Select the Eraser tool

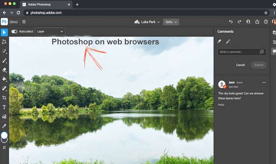click(x=4, y=70)
